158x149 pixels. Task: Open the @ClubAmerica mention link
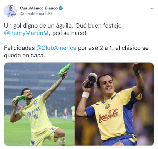(x=56, y=48)
